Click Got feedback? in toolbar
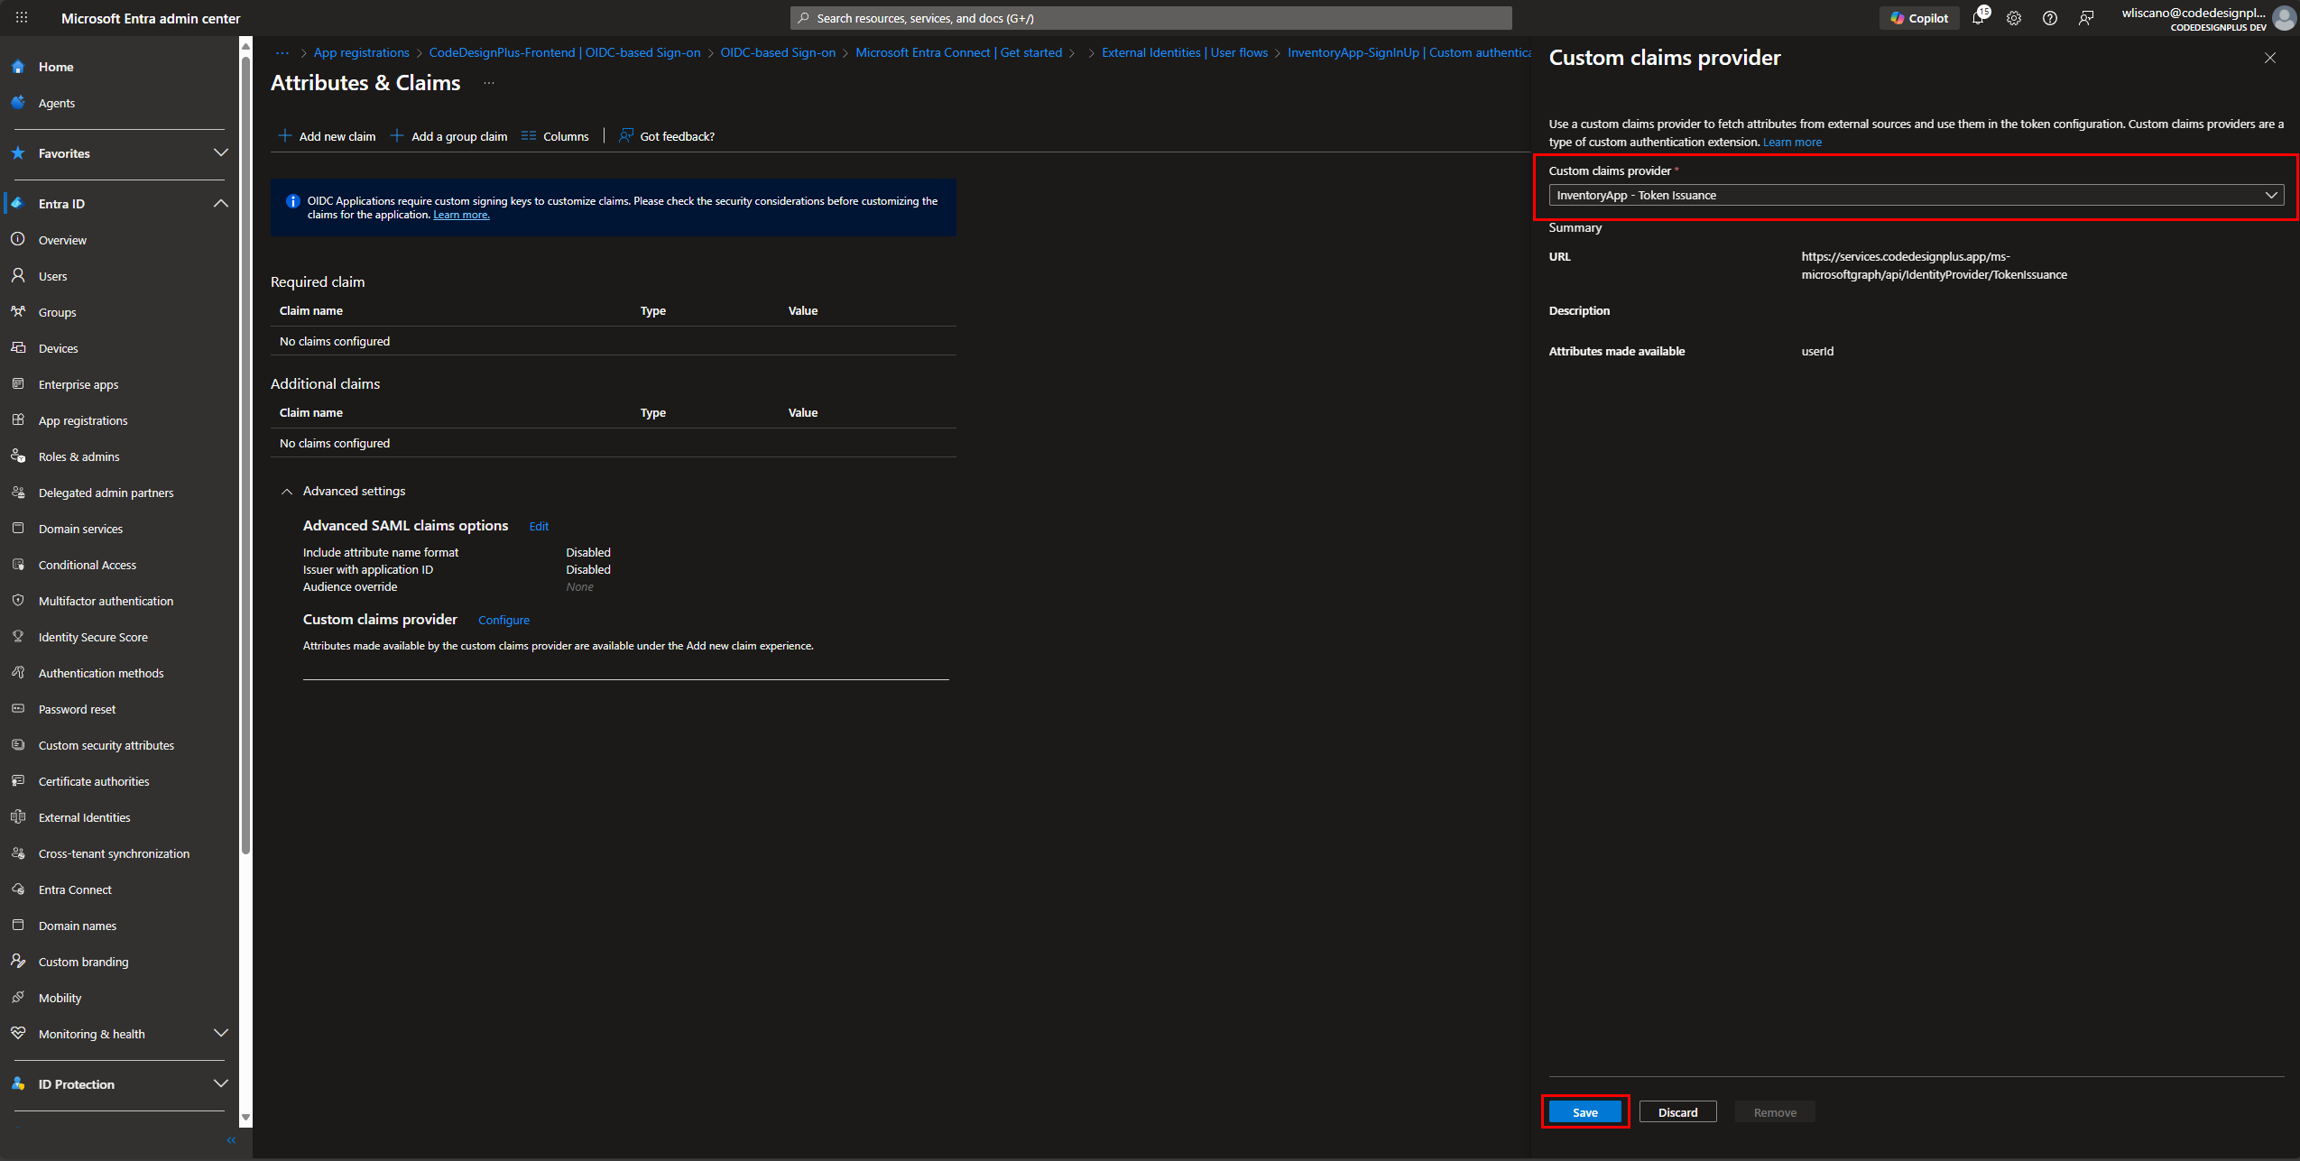This screenshot has width=2300, height=1161. coord(667,136)
